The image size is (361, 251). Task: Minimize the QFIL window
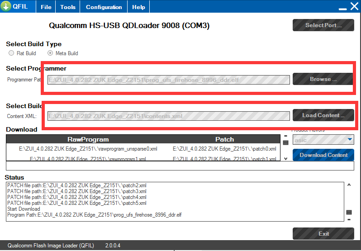(x=342, y=9)
